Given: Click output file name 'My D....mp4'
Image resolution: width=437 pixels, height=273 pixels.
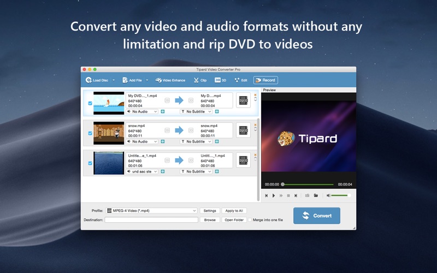Looking at the screenshot, I should tap(211, 96).
